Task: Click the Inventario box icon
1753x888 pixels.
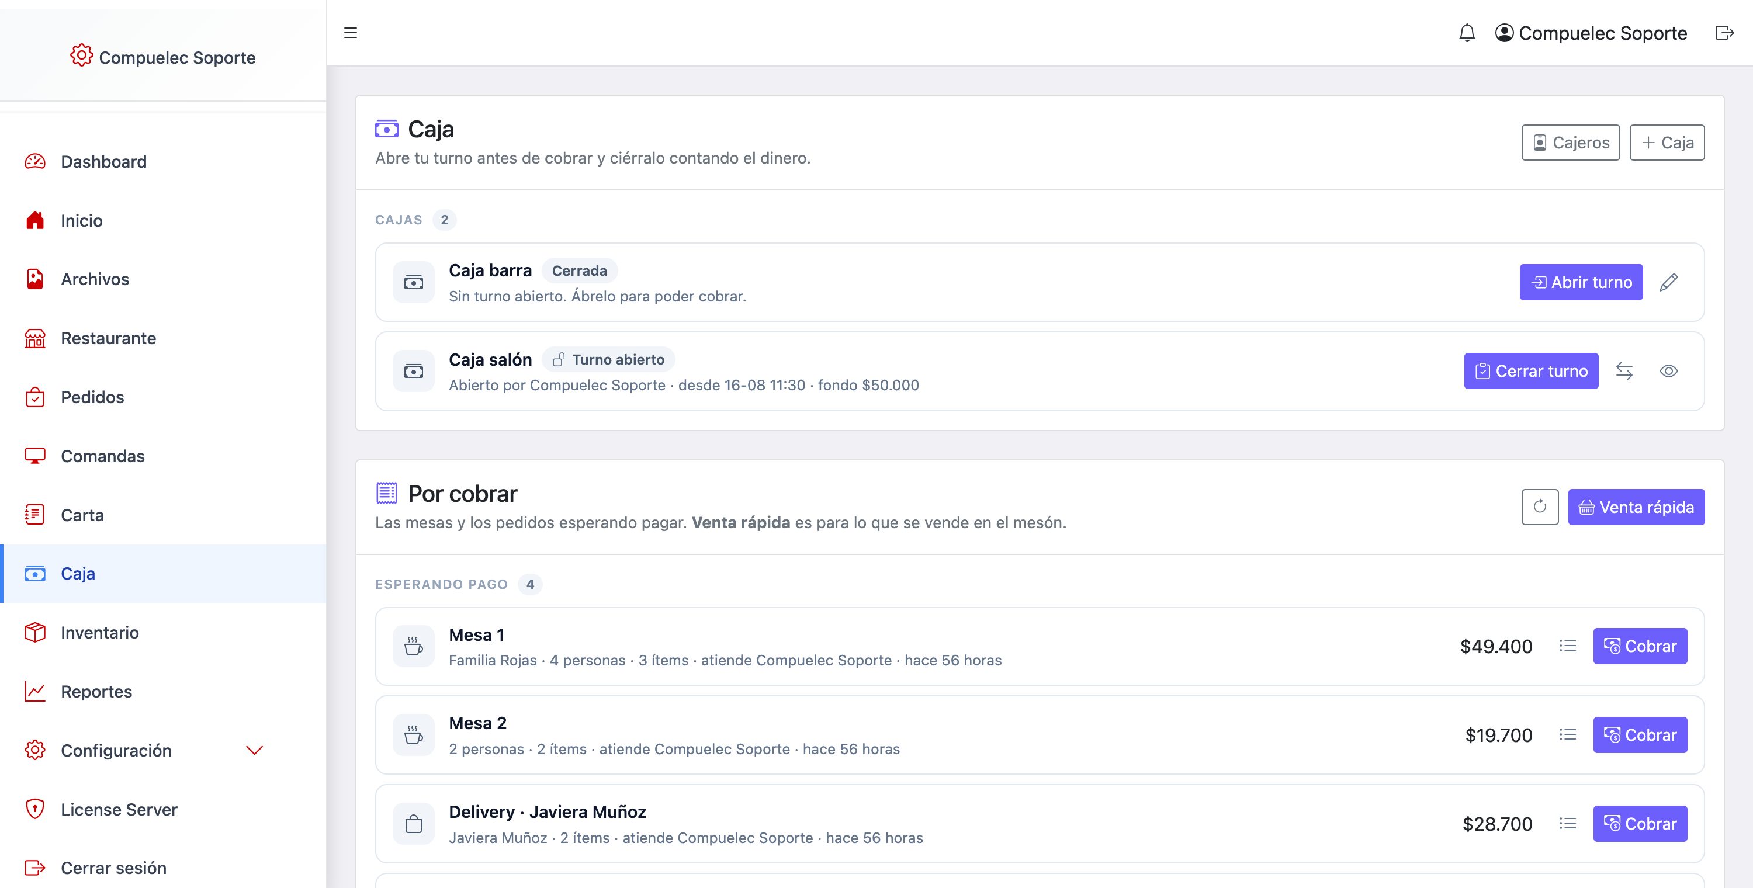Action: click(34, 632)
